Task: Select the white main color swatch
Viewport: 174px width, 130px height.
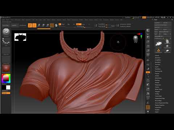Action: [8, 87]
